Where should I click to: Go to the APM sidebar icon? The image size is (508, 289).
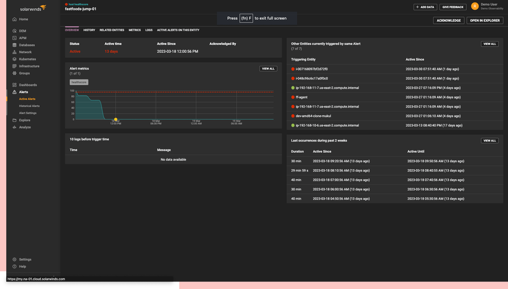point(14,38)
